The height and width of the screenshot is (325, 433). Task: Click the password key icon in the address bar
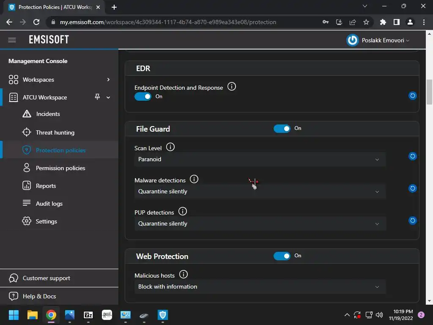[x=326, y=22]
